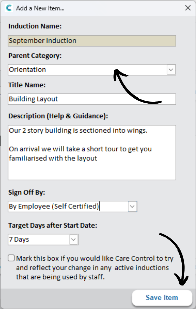Click the Parent Category label
196x310 pixels.
pyautogui.click(x=35, y=56)
